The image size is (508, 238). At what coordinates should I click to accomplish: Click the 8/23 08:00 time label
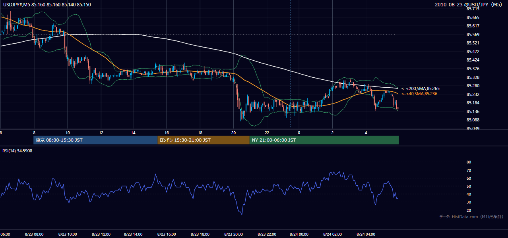pos(34,234)
